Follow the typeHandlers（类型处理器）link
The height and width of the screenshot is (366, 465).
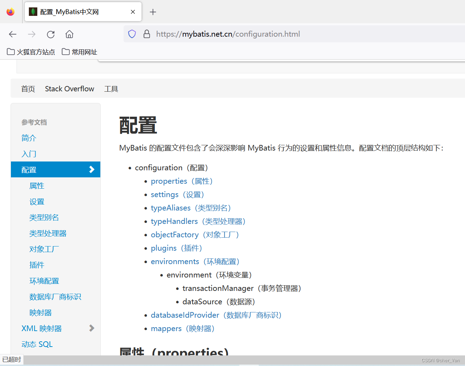click(198, 221)
